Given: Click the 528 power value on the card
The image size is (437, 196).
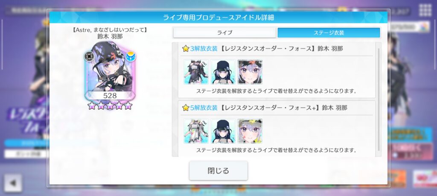Looking at the screenshot, I should pyautogui.click(x=110, y=96).
